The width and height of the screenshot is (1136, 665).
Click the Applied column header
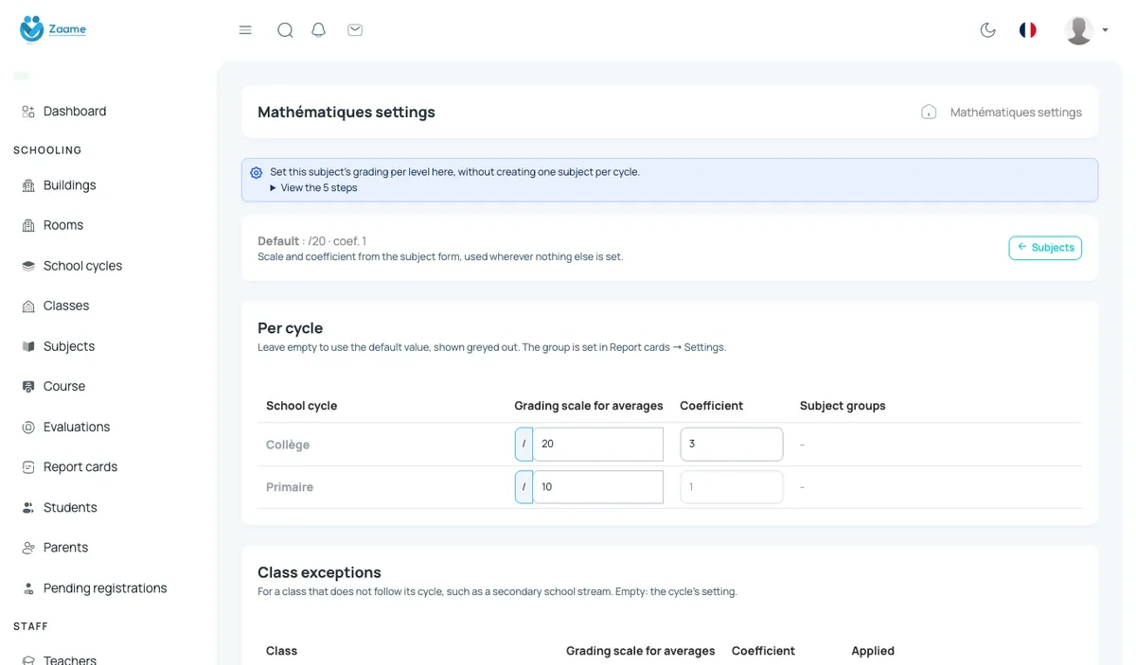[873, 651]
